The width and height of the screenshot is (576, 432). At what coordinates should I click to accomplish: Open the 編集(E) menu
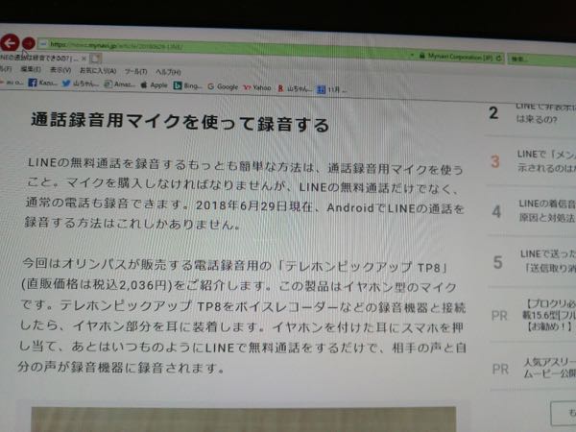click(31, 69)
